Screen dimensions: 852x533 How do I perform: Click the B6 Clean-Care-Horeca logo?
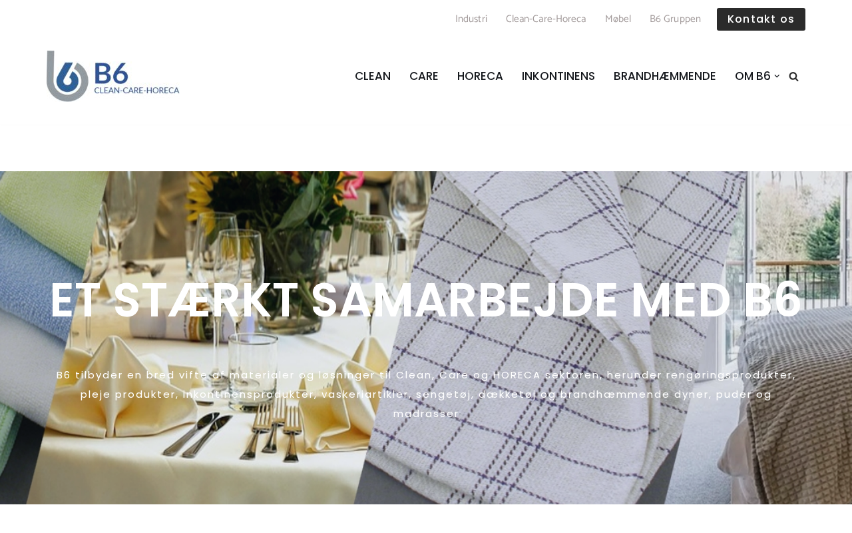(113, 76)
